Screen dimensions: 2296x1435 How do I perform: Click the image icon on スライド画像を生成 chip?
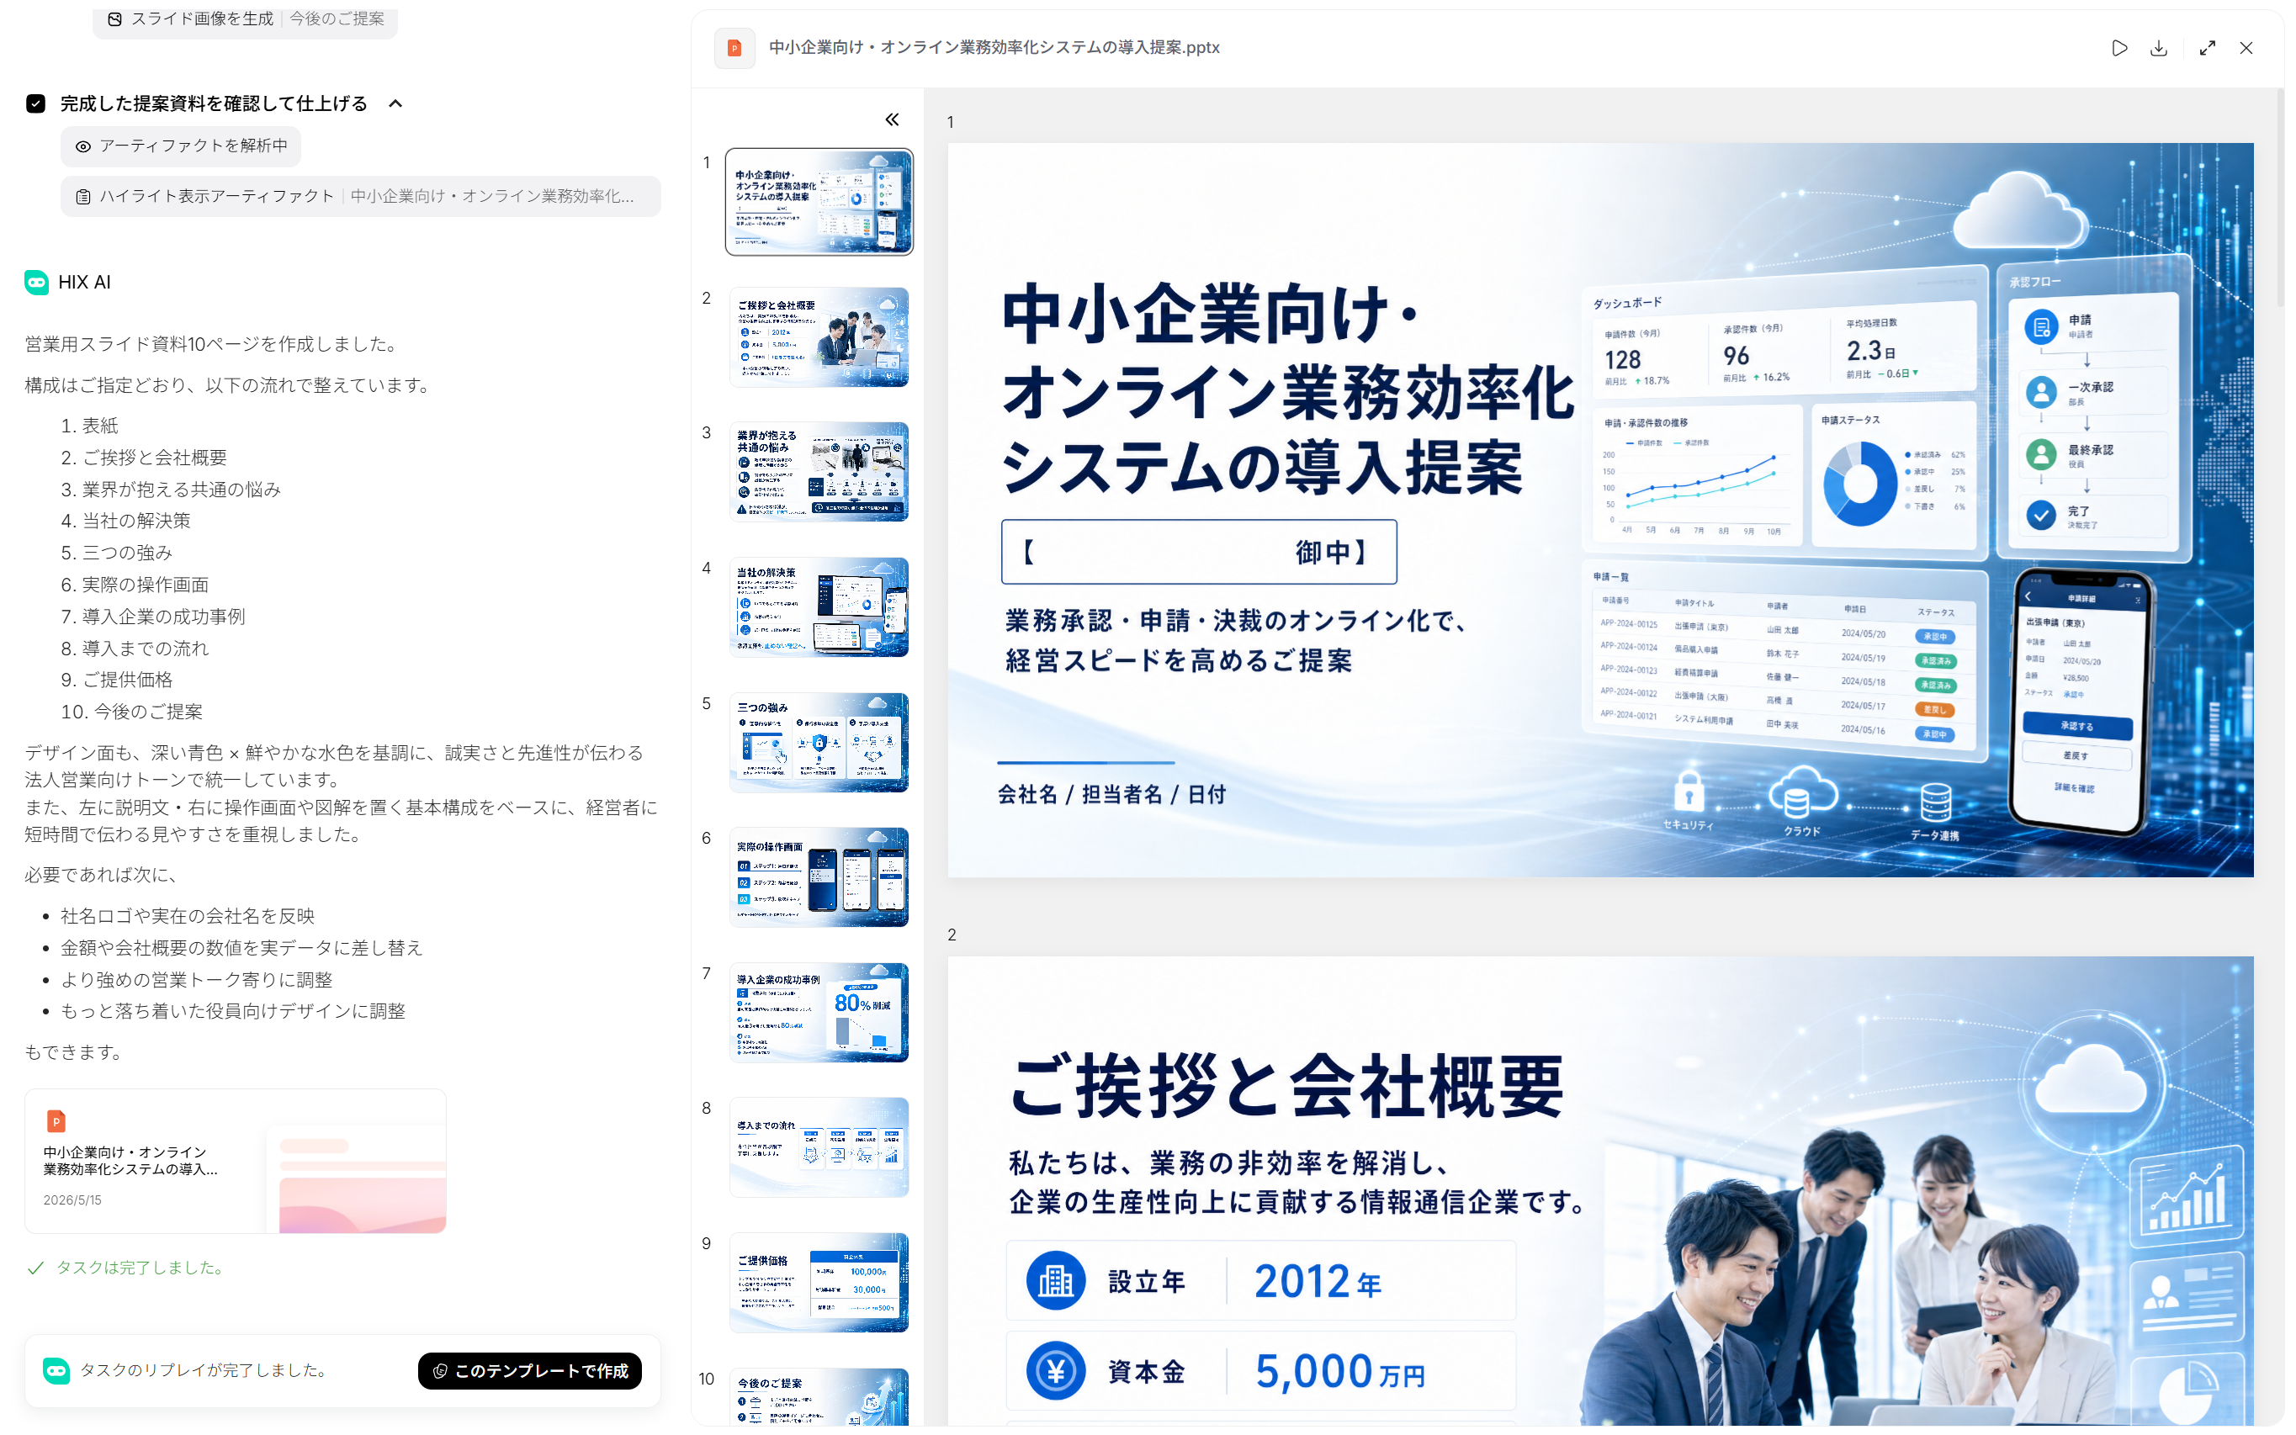tap(115, 19)
